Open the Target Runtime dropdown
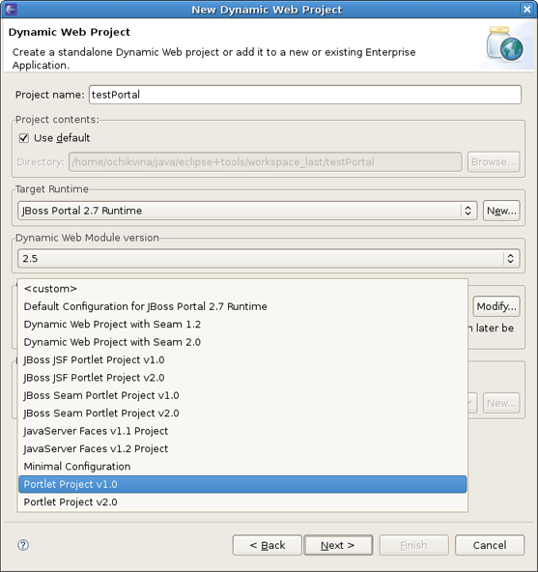The width and height of the screenshot is (538, 572). click(x=247, y=211)
